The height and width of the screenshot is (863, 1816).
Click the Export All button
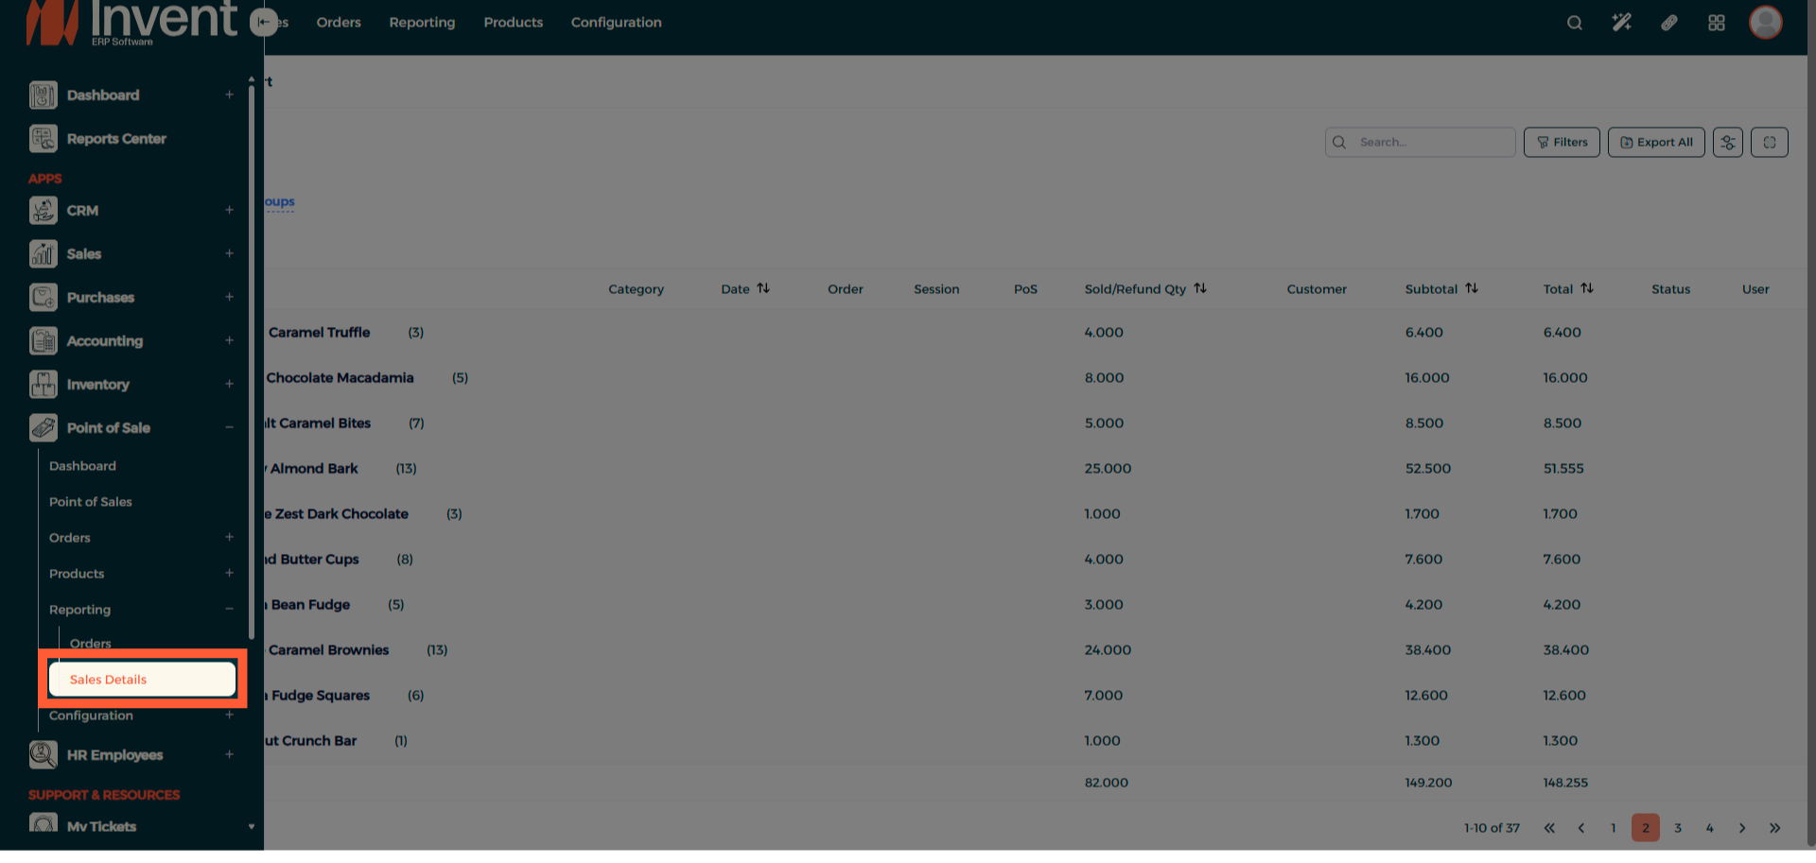point(1656,143)
